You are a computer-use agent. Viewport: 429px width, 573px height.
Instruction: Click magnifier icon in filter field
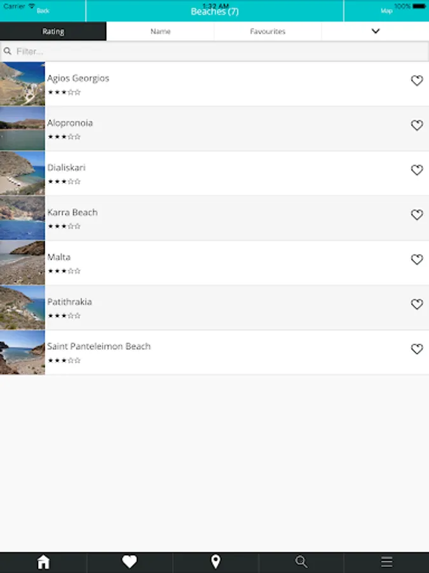pos(8,51)
